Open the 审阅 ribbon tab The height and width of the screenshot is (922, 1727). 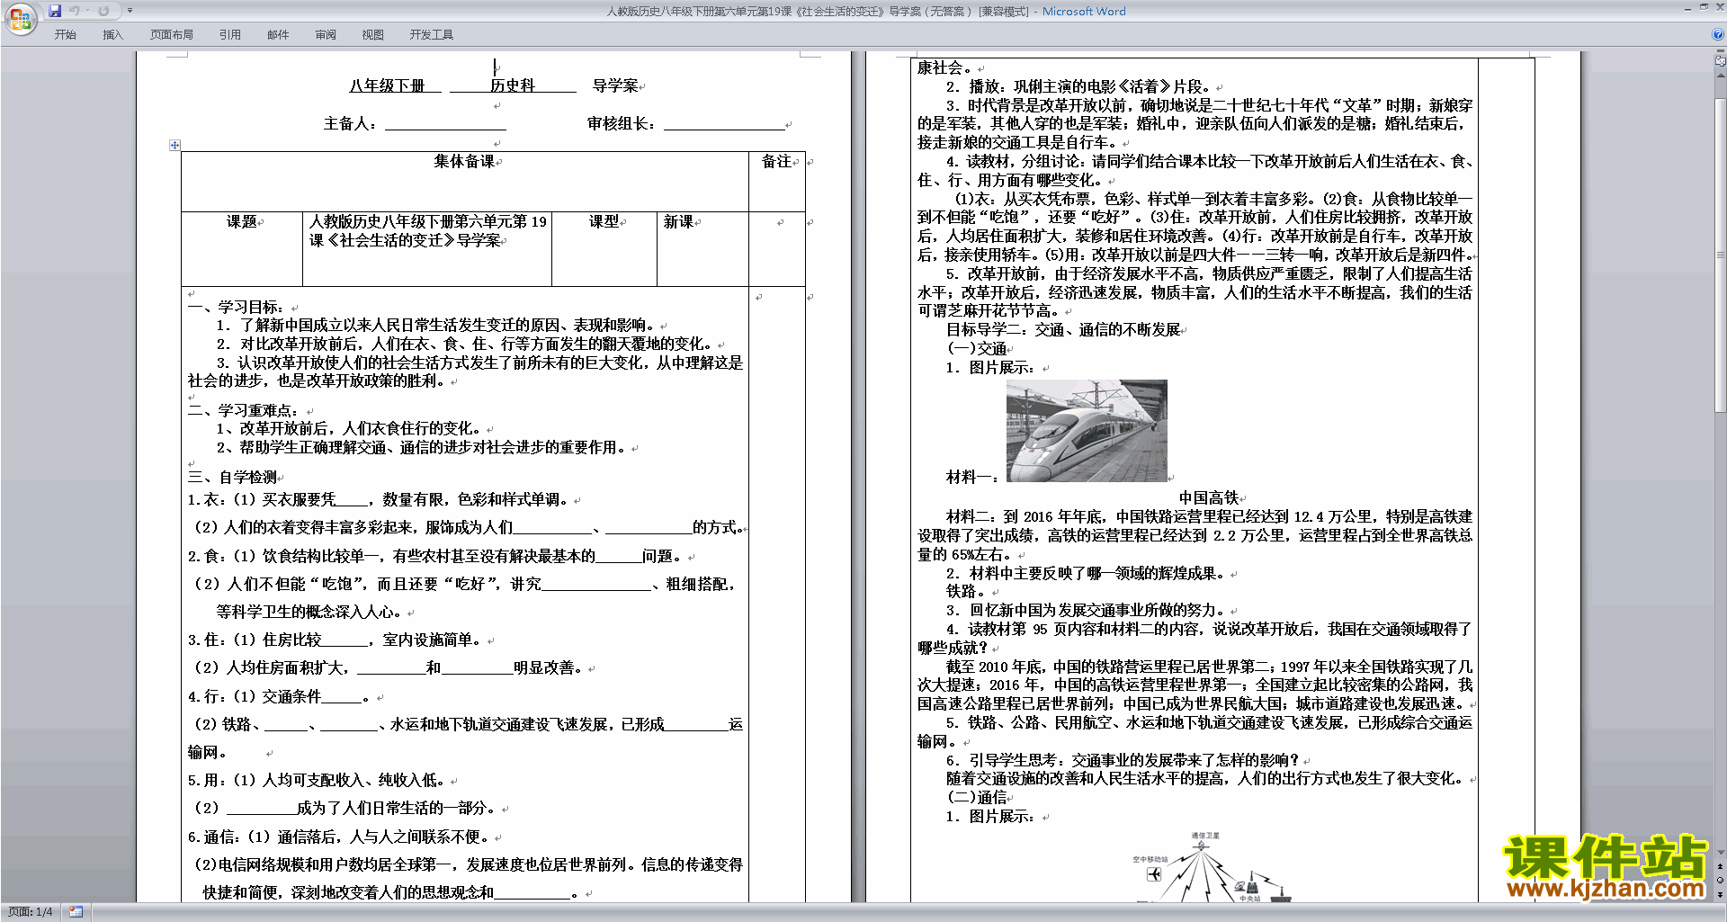click(x=326, y=34)
